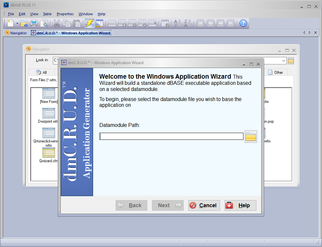Open the Window menu
This screenshot has height=247, width=322.
[x=86, y=14]
